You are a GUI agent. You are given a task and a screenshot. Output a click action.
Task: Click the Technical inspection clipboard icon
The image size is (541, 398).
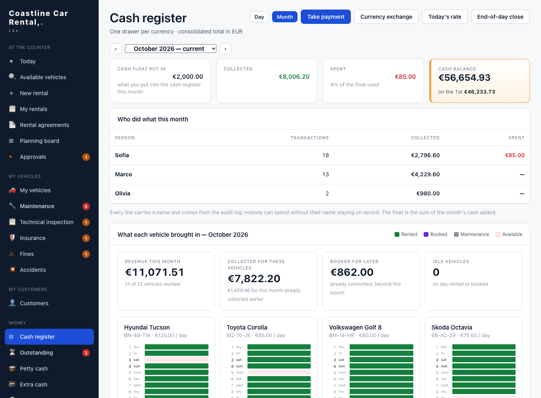[x=12, y=222]
